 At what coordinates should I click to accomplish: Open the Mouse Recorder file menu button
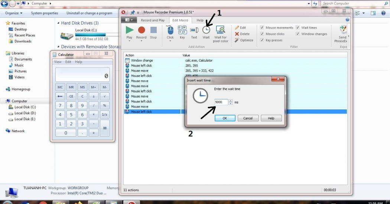tap(129, 20)
